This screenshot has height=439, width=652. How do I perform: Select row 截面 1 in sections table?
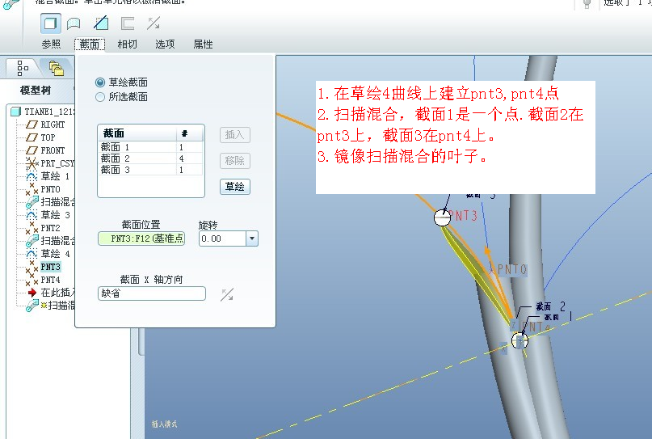tap(150, 147)
